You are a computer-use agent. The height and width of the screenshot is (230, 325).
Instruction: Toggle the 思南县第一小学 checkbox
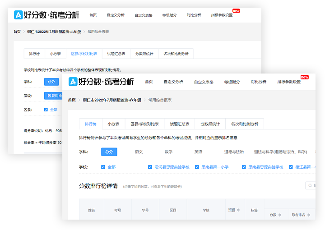pyautogui.click(x=197, y=167)
